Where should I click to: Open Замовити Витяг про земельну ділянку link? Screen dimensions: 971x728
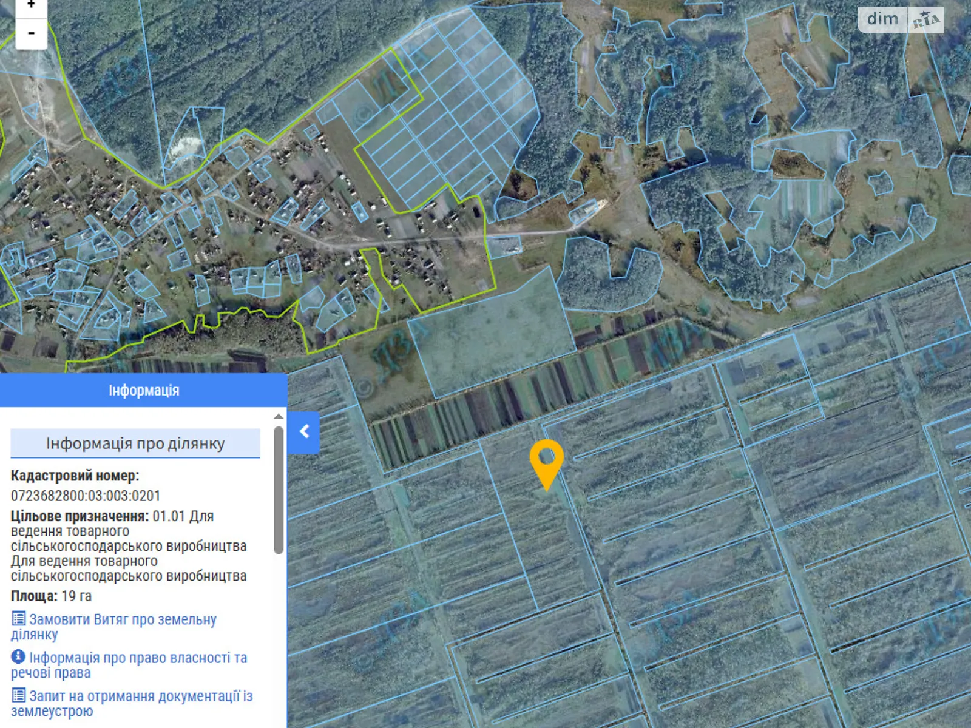pyautogui.click(x=122, y=620)
